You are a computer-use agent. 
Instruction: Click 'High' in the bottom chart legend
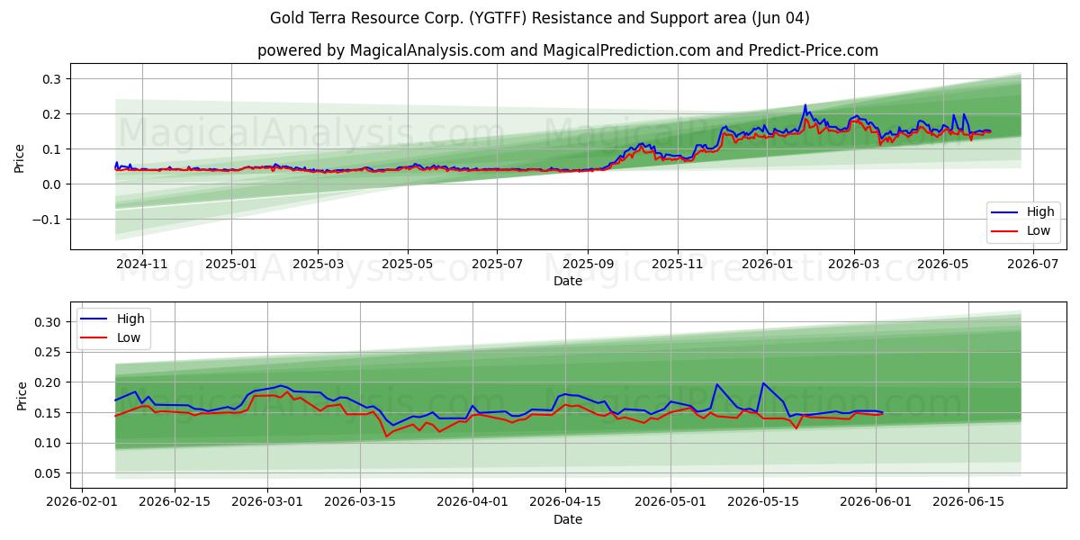(130, 319)
